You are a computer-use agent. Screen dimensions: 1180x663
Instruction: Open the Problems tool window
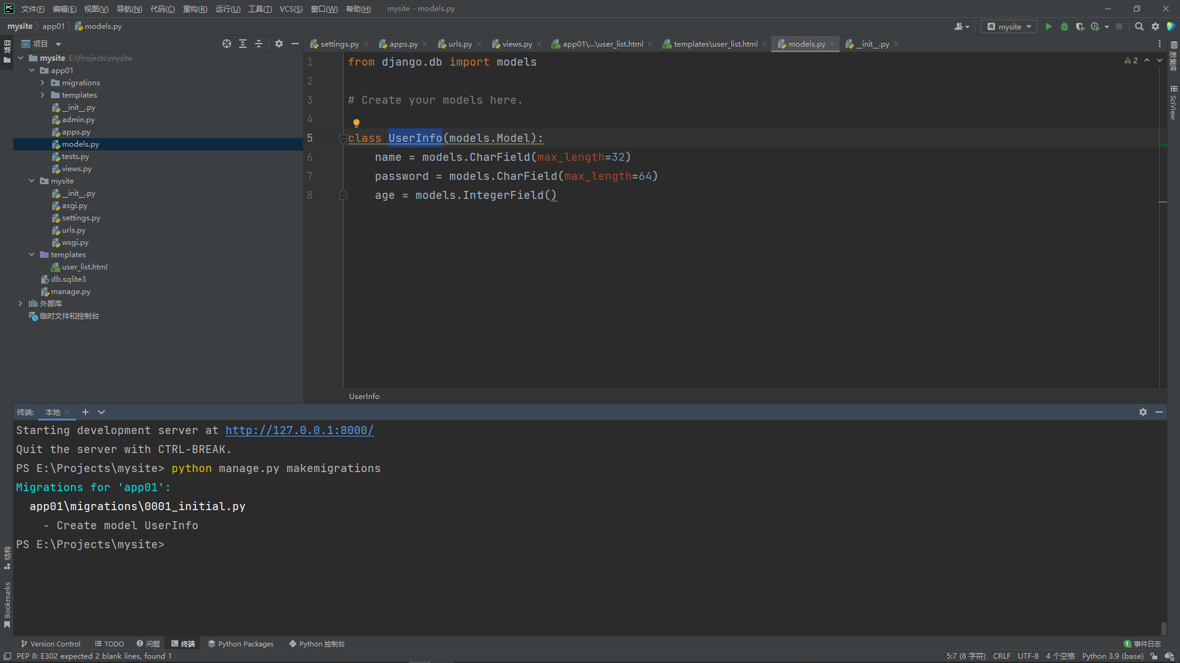[x=148, y=644]
